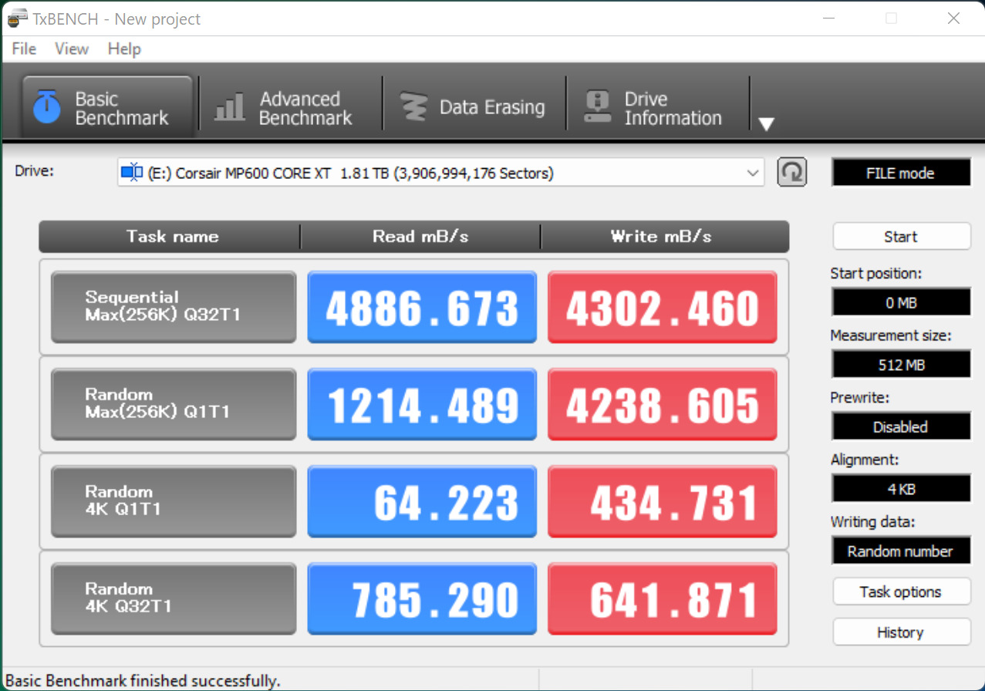Click the Basic Benchmark stopwatch icon
This screenshot has height=691, width=985.
[x=47, y=108]
